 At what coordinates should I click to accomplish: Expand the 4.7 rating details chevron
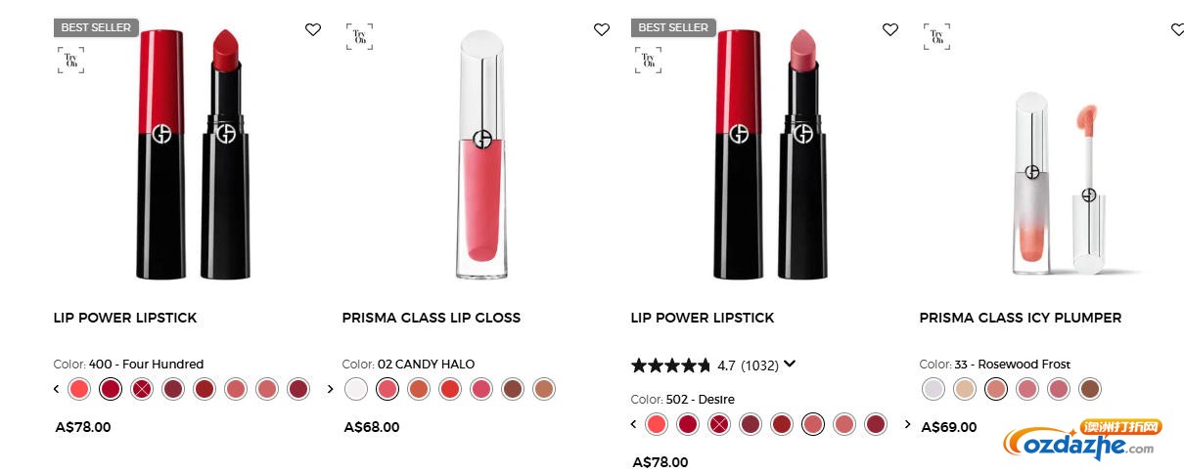tap(790, 365)
